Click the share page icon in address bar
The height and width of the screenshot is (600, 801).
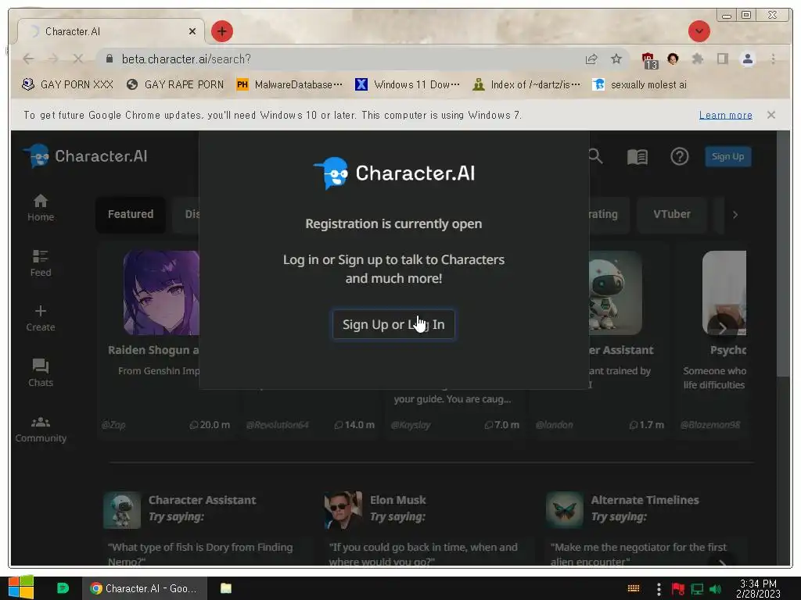click(x=591, y=59)
